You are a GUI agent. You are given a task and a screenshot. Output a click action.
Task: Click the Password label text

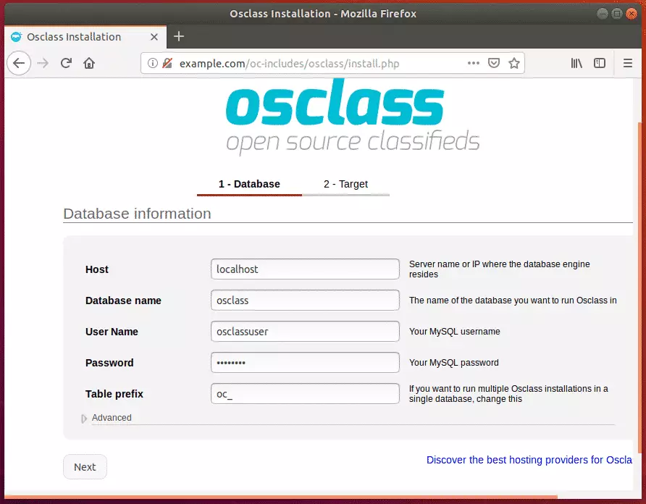pyautogui.click(x=109, y=363)
